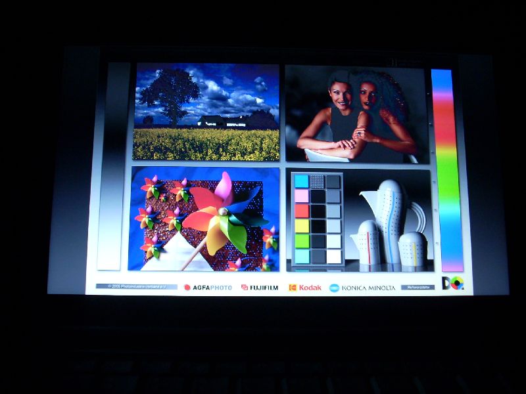Click the Kodak wordmark
The width and height of the screenshot is (526, 394).
coord(310,288)
